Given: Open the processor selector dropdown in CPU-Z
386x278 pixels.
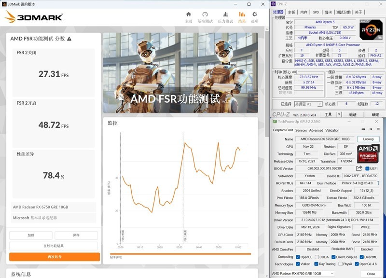Looking at the screenshot, I should point(319,104).
